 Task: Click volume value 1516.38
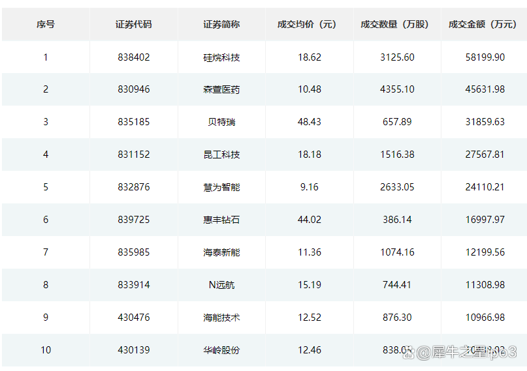[x=397, y=155]
